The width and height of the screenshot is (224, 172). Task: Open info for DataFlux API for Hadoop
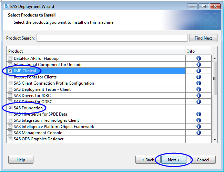198,58
